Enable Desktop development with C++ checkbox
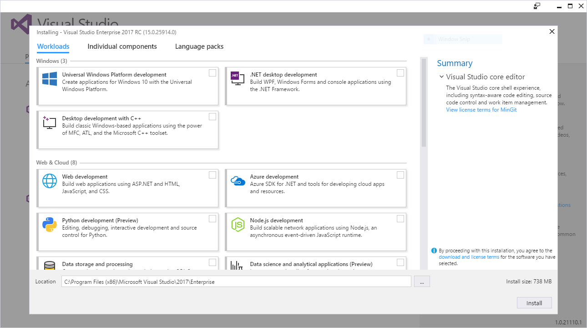This screenshot has width=587, height=328. point(213,117)
